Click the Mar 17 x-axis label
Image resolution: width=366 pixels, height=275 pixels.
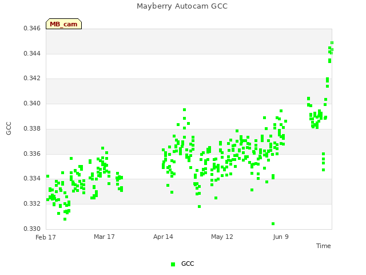click(x=104, y=237)
